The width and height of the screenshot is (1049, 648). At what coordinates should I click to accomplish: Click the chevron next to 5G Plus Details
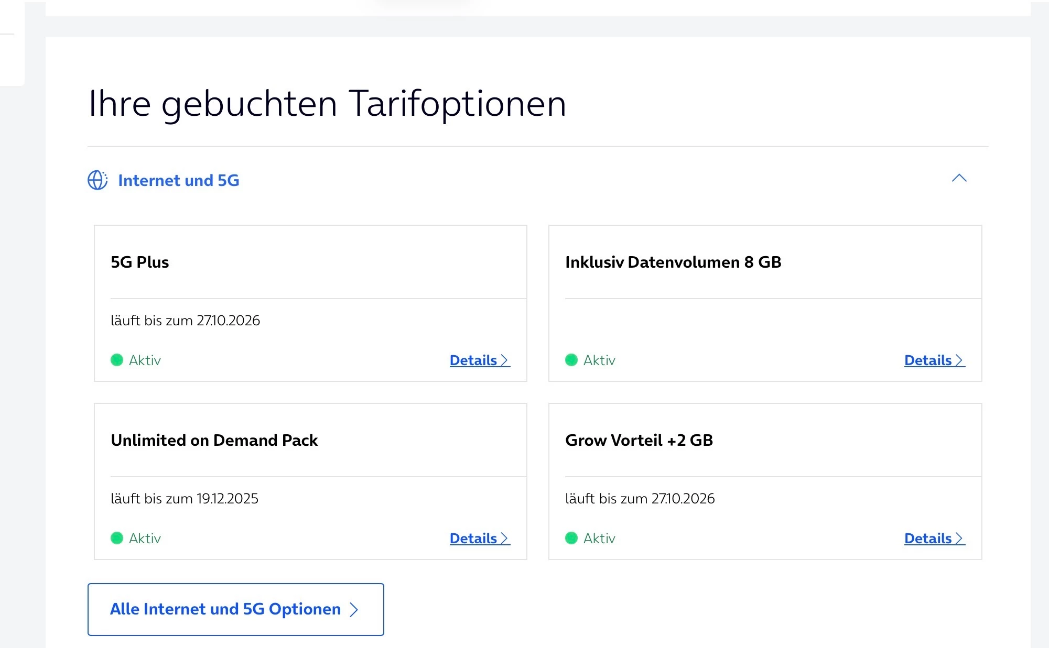[x=504, y=360]
